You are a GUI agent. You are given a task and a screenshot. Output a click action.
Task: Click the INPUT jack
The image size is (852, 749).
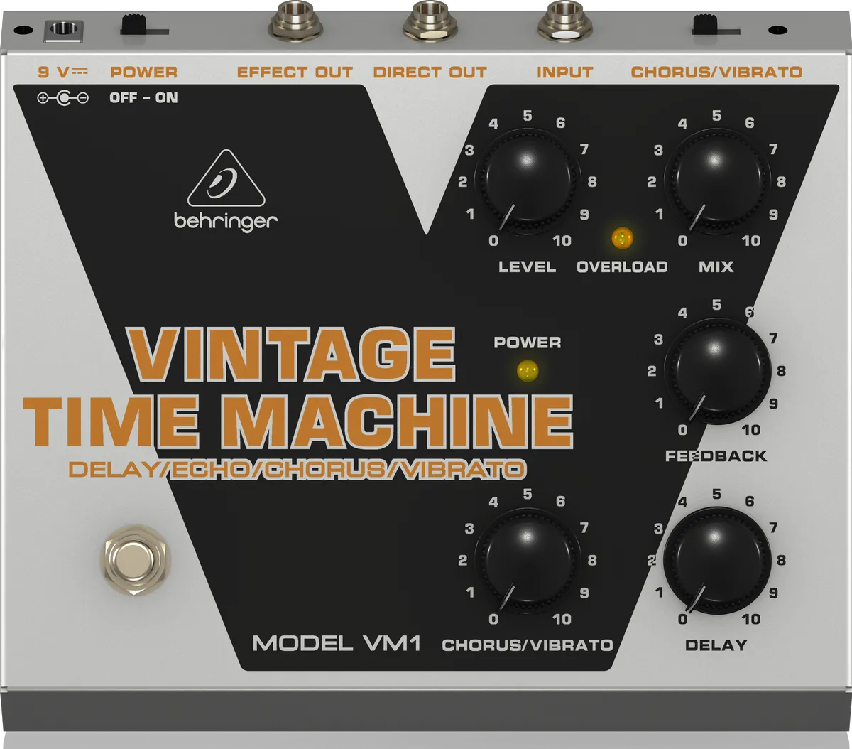pyautogui.click(x=564, y=21)
